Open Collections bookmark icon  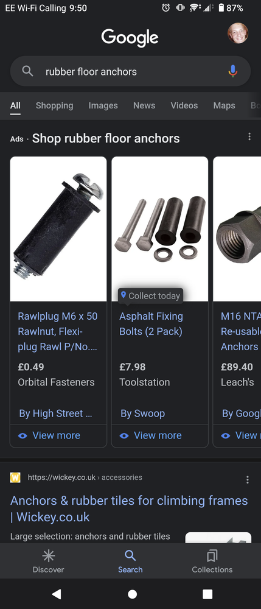click(212, 556)
